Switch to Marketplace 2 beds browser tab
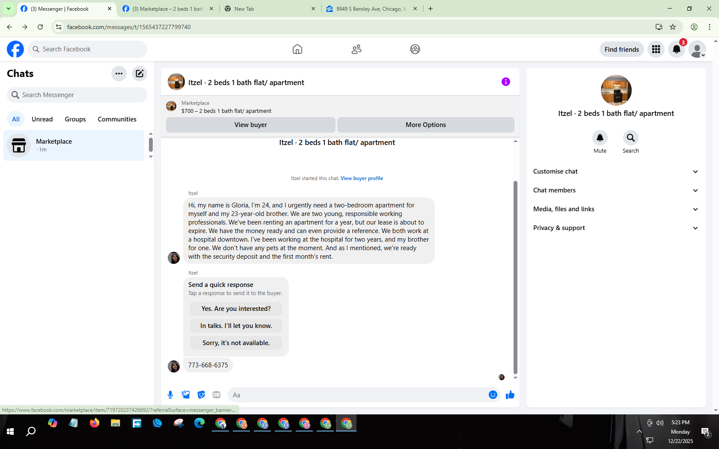The image size is (719, 449). [168, 9]
